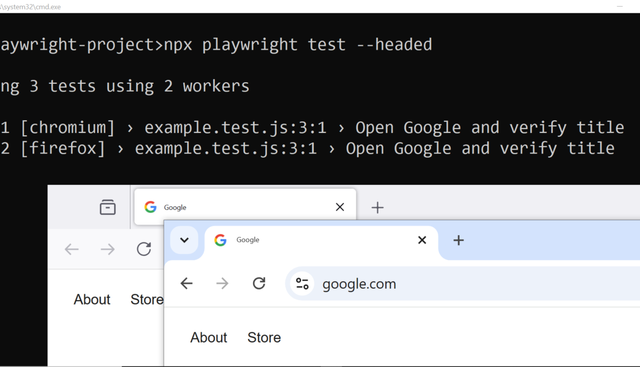Go forward in the Firefox window

[x=108, y=249]
